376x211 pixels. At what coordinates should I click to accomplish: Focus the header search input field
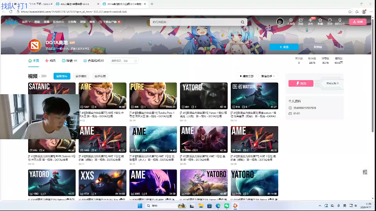(196, 22)
